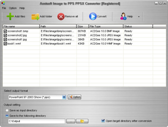Minimize the converter window
The image size is (168, 127).
(x=156, y=3)
